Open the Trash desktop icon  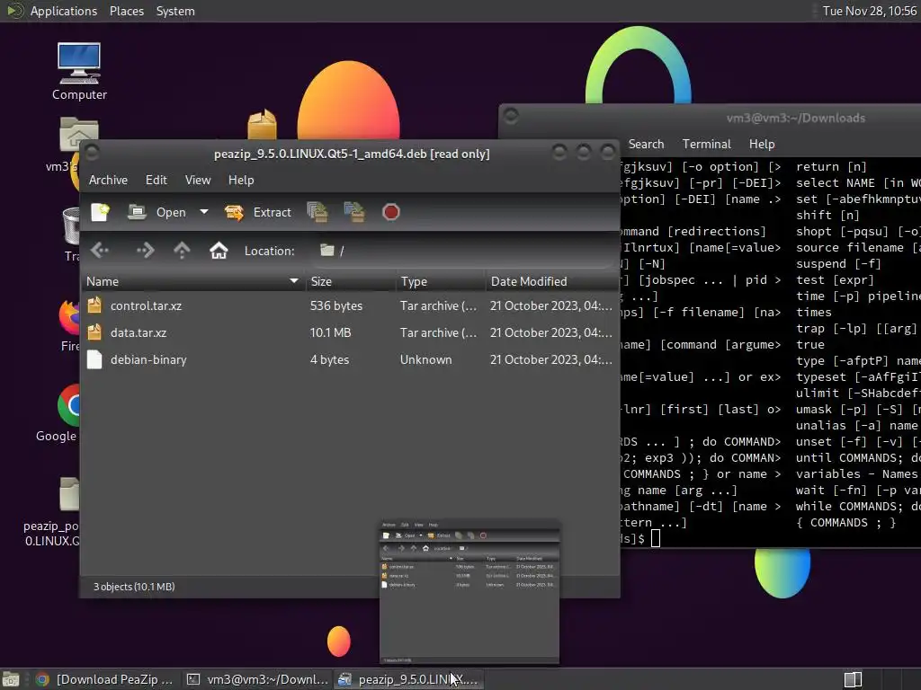[71, 234]
